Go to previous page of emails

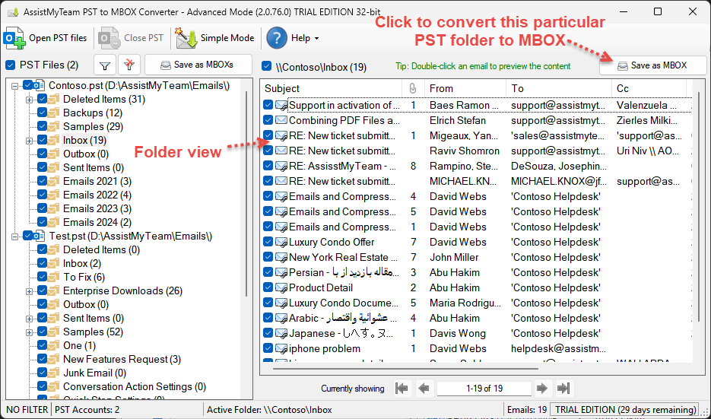tap(424, 388)
